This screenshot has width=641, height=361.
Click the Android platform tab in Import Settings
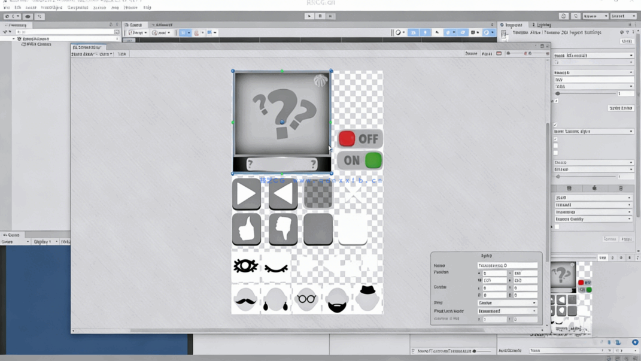coord(595,188)
